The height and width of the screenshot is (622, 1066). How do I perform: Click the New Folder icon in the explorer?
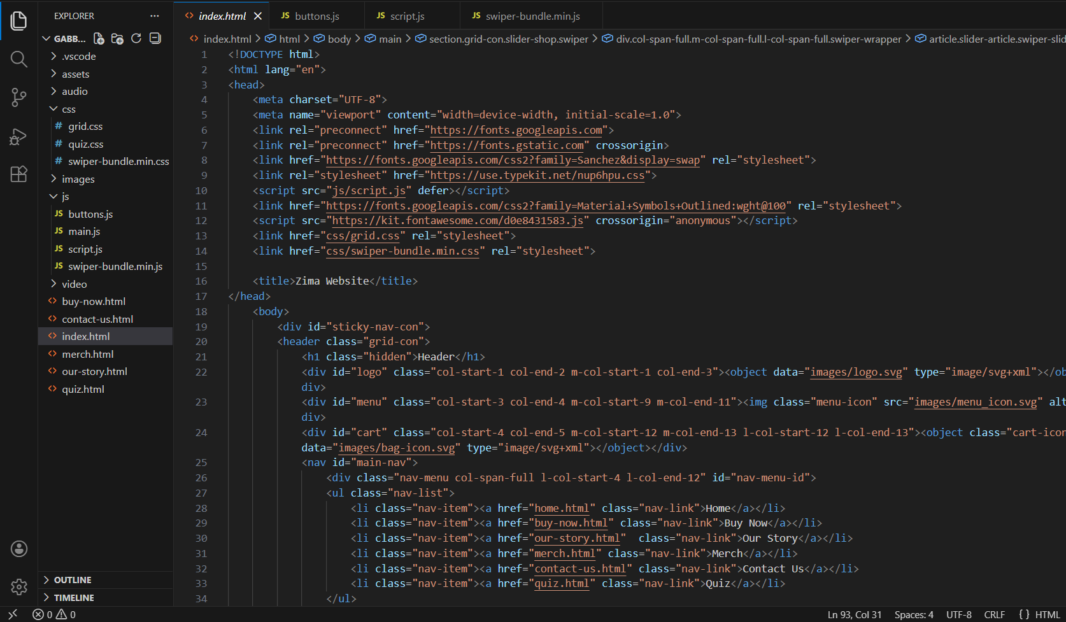tap(117, 38)
